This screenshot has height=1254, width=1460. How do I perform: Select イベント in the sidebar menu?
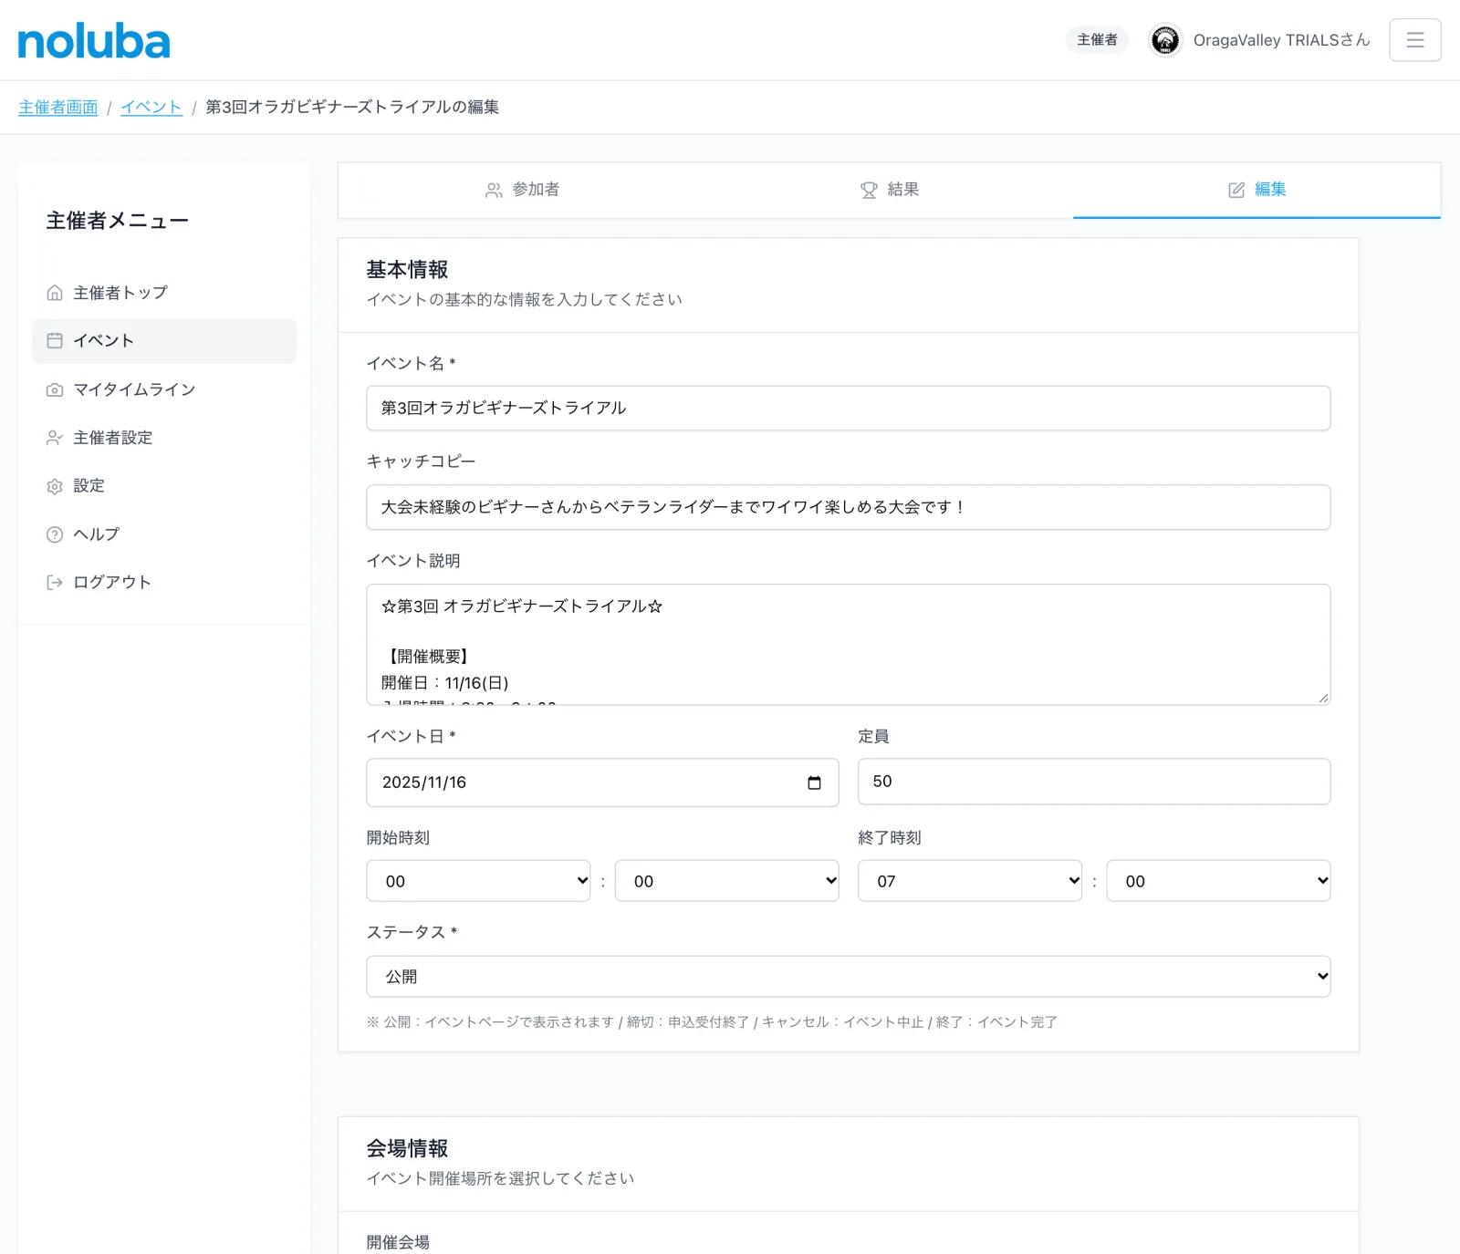pos(164,340)
